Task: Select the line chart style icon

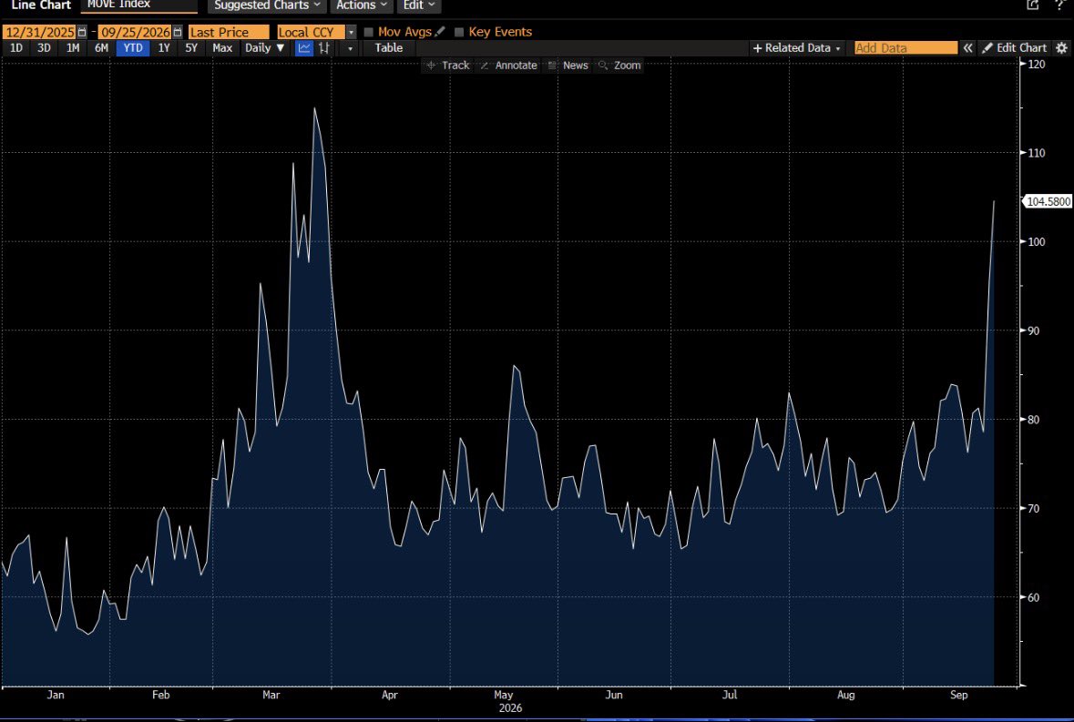Action: click(304, 48)
